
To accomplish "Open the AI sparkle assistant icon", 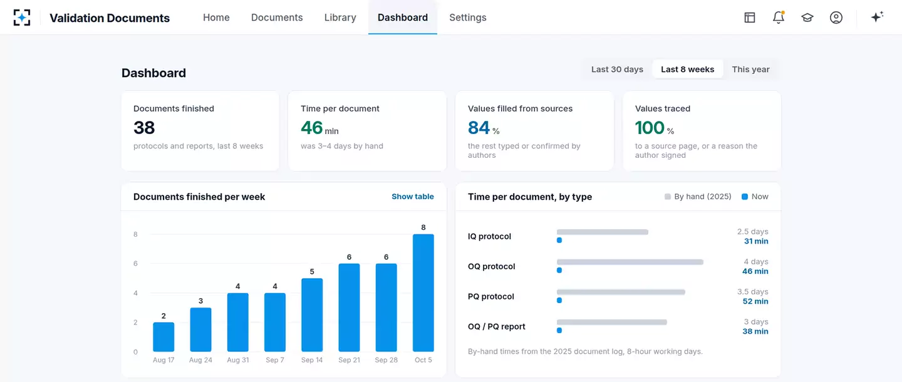I will pos(877,17).
